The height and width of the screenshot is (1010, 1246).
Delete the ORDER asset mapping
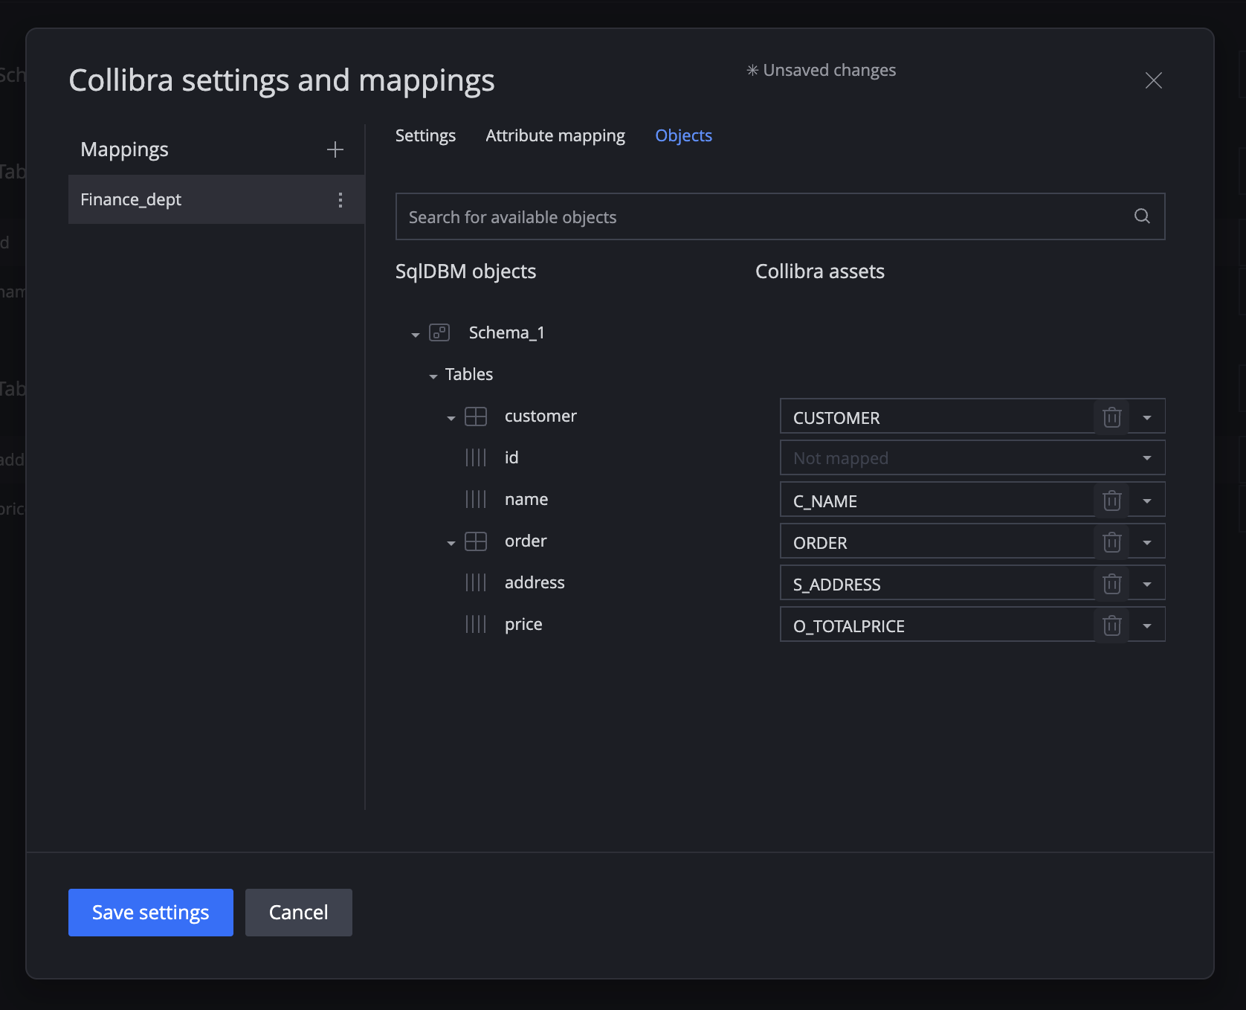pyautogui.click(x=1111, y=541)
